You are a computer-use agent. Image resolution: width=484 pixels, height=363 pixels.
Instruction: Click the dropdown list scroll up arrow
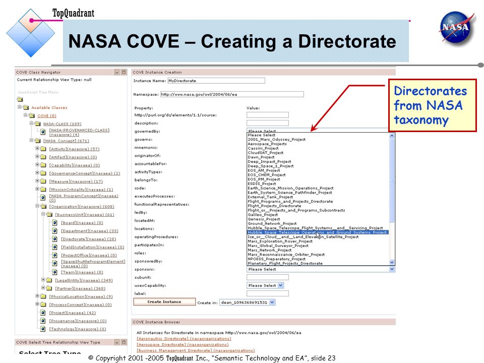click(x=392, y=136)
